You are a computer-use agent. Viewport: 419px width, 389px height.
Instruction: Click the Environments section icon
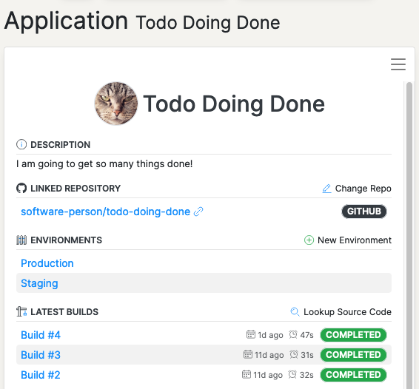tap(21, 240)
